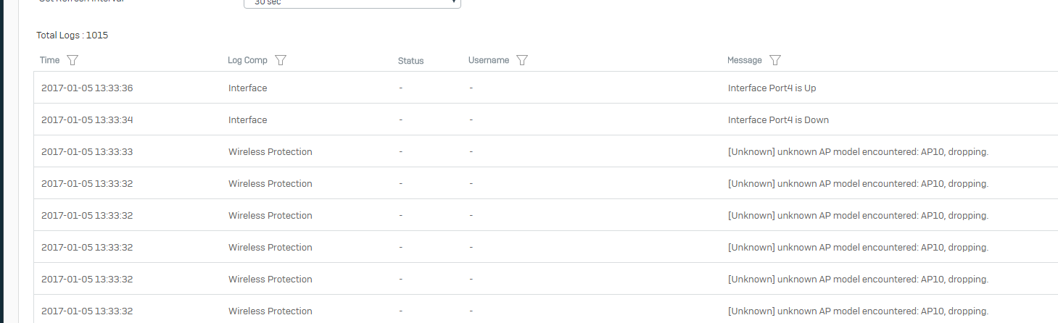Click the Status column header
Viewport: 1058px width, 323px height.
coord(410,61)
